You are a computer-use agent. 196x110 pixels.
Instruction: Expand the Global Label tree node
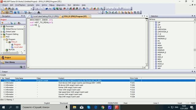tap(2, 32)
